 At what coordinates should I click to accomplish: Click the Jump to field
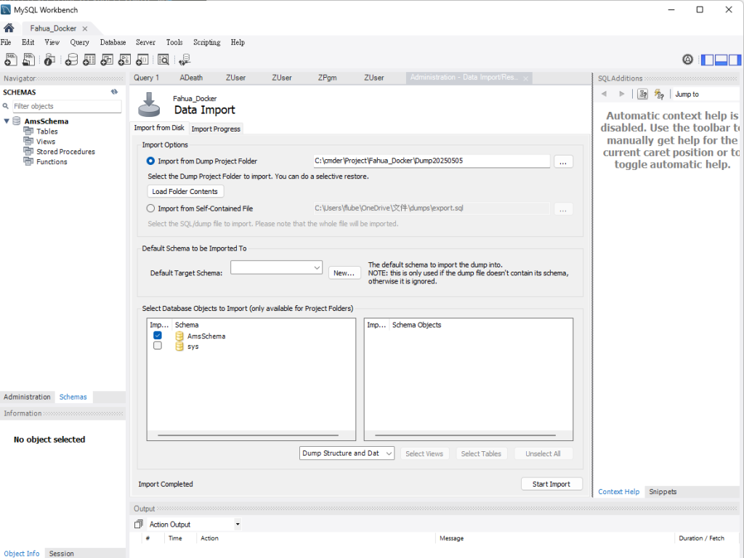705,94
